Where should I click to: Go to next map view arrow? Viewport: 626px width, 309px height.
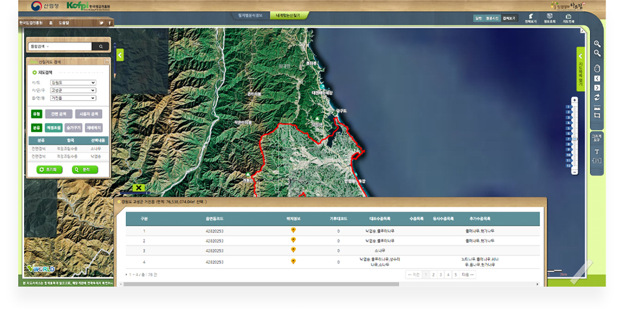(x=597, y=88)
